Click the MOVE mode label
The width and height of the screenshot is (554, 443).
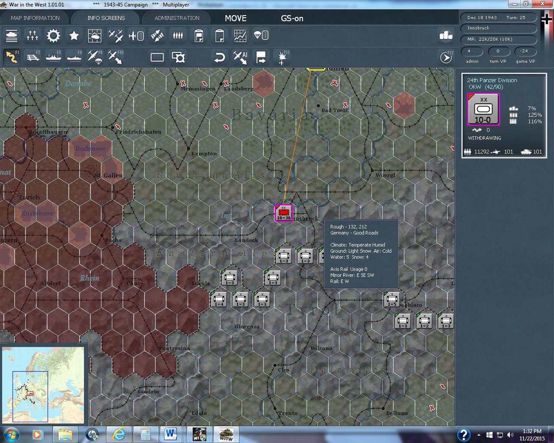coord(236,18)
